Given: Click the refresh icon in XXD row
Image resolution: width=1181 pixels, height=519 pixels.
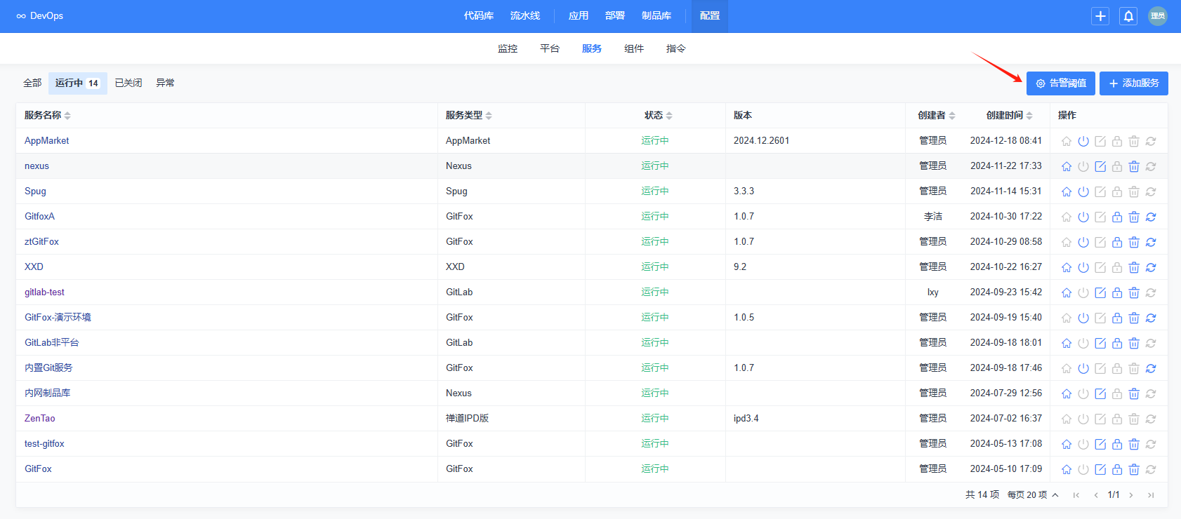Looking at the screenshot, I should pyautogui.click(x=1151, y=267).
